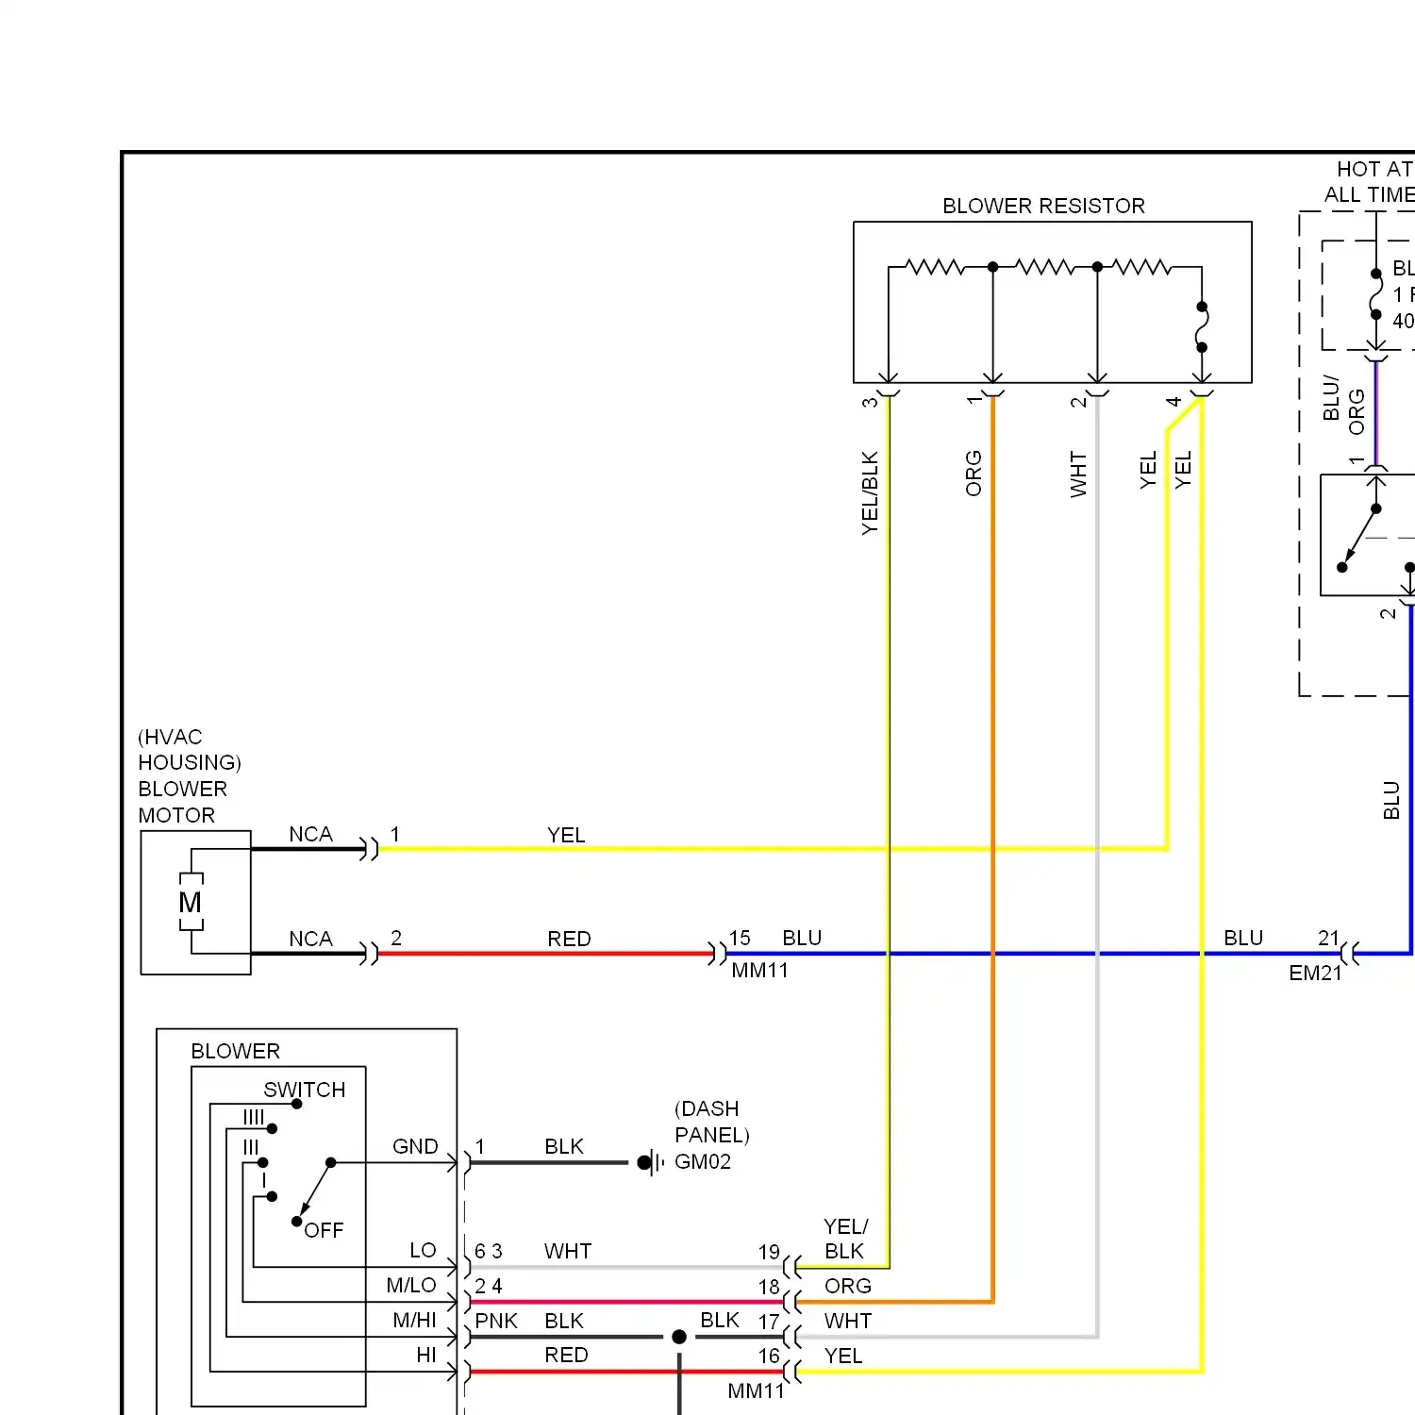Click the BLOWER heading of switch box
1415x1415 pixels.
235,1051
